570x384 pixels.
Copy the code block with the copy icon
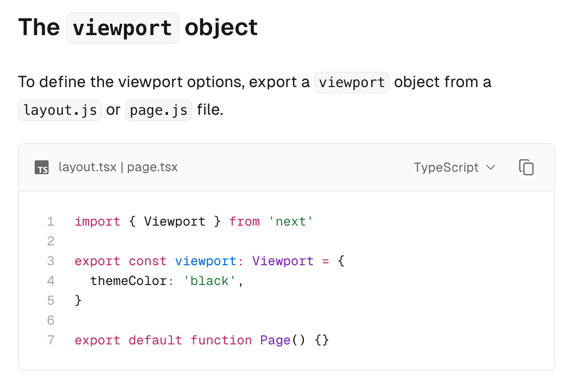pyautogui.click(x=526, y=167)
